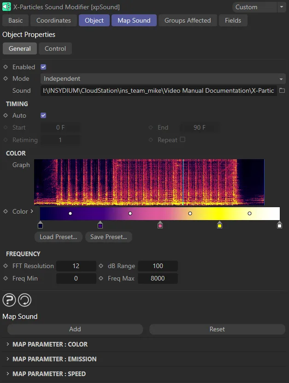
Task: Click the Retiming keyframe diamond
Action: point(6,140)
